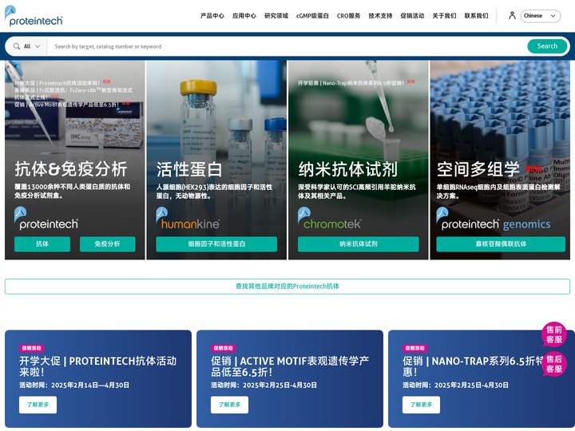
Task: Click the 纳米抗体试剂 card heading
Action: tap(347, 169)
